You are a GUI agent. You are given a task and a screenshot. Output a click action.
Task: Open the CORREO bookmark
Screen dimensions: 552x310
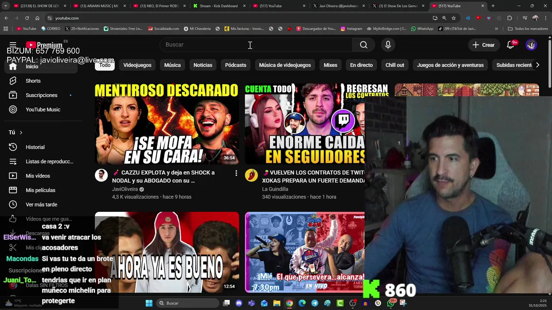click(51, 29)
